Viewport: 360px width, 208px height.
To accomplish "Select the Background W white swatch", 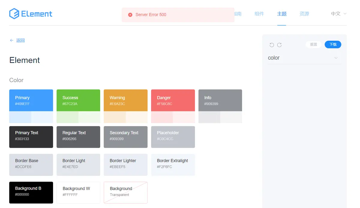I will click(x=78, y=193).
